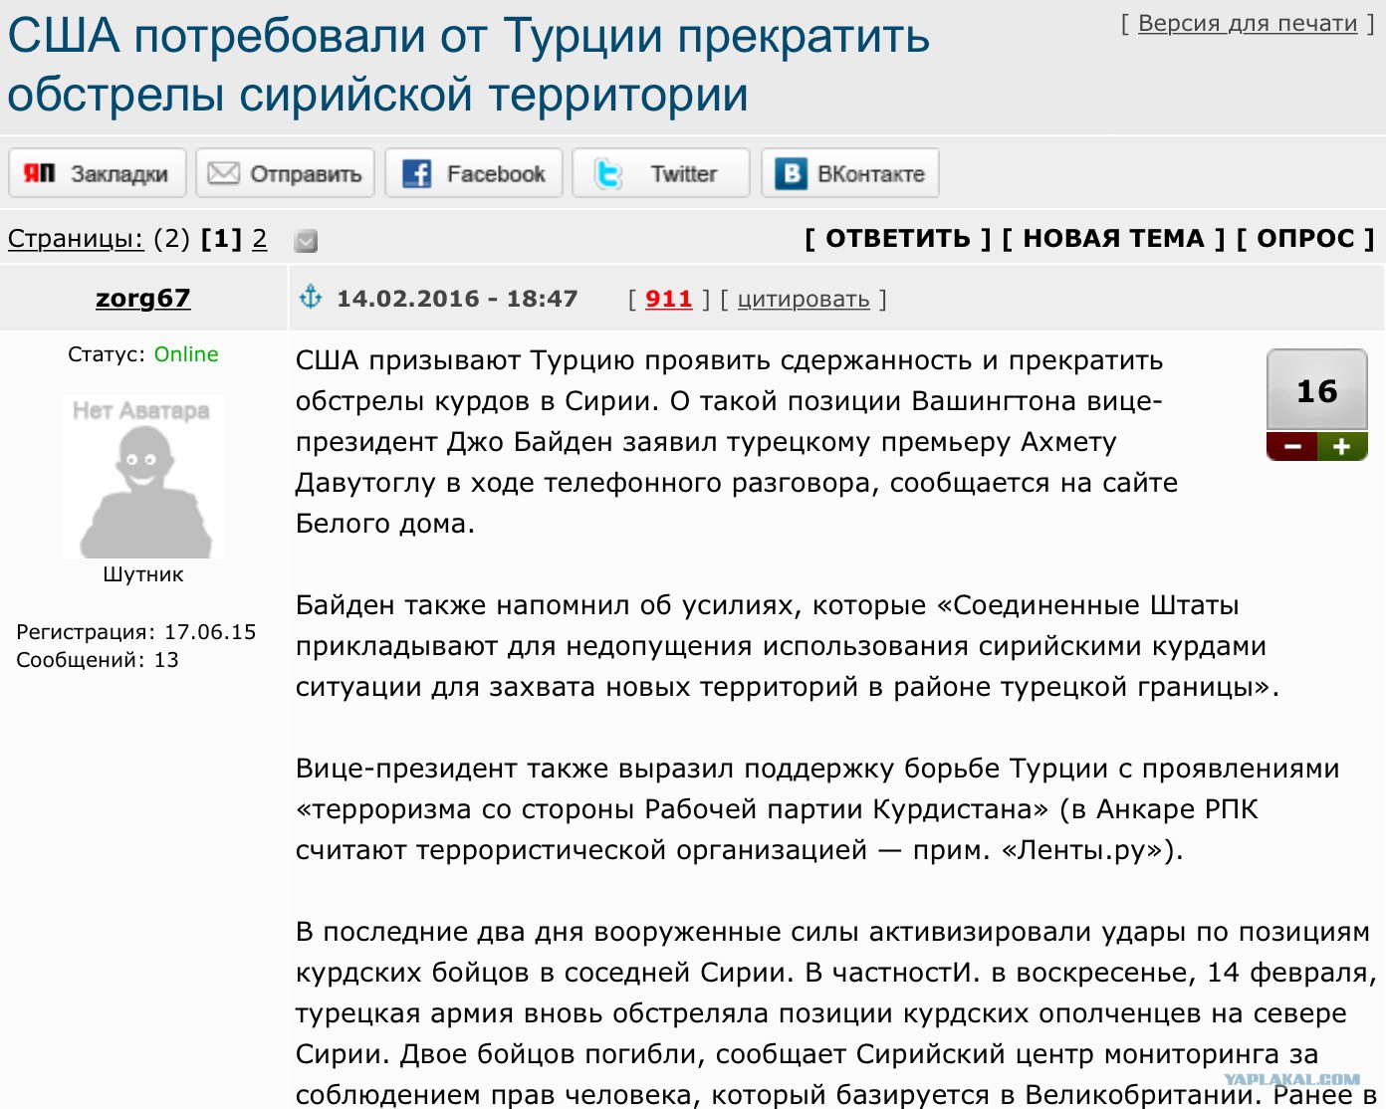Click the zorg67 avatar placeholder image

coord(143,477)
